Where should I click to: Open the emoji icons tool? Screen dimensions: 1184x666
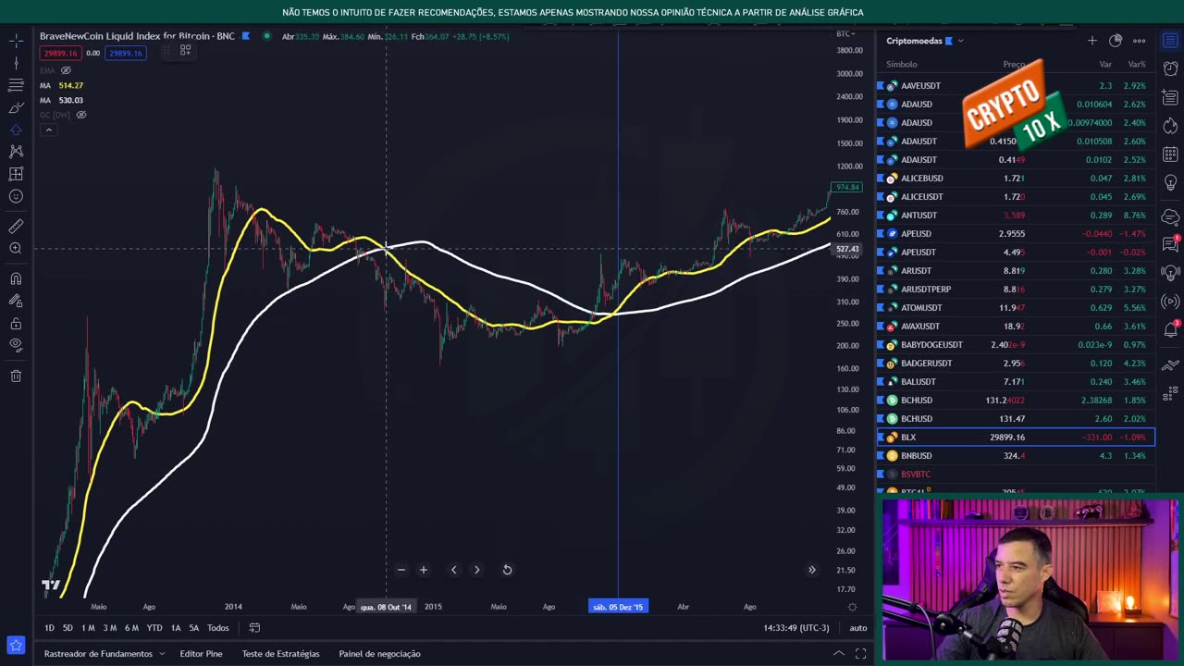[x=16, y=196]
